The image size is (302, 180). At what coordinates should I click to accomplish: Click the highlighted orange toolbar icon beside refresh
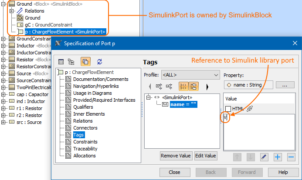click(85, 62)
